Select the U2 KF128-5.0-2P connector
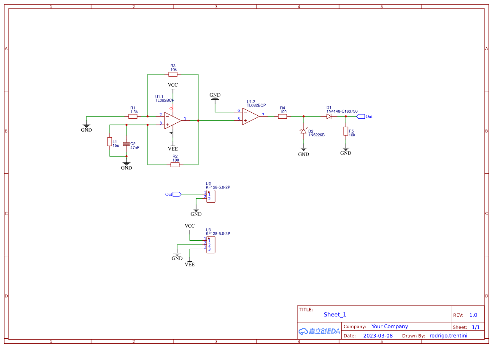 point(211,197)
